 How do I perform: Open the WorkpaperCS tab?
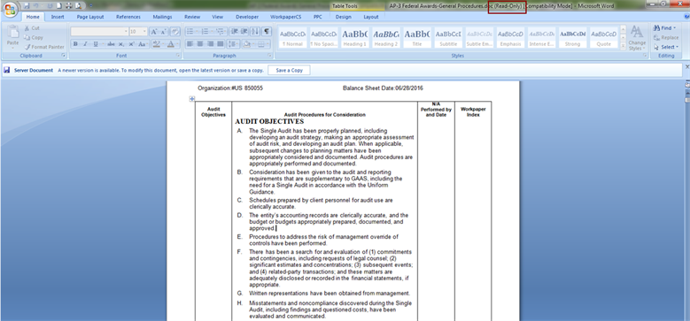[x=286, y=17]
